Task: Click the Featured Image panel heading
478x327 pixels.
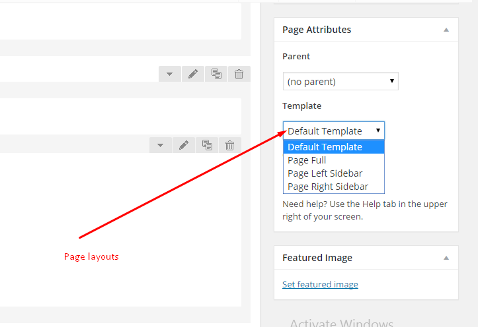Action: pos(317,258)
